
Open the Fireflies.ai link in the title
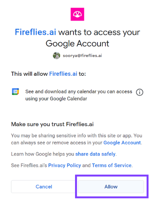[x=36, y=32]
